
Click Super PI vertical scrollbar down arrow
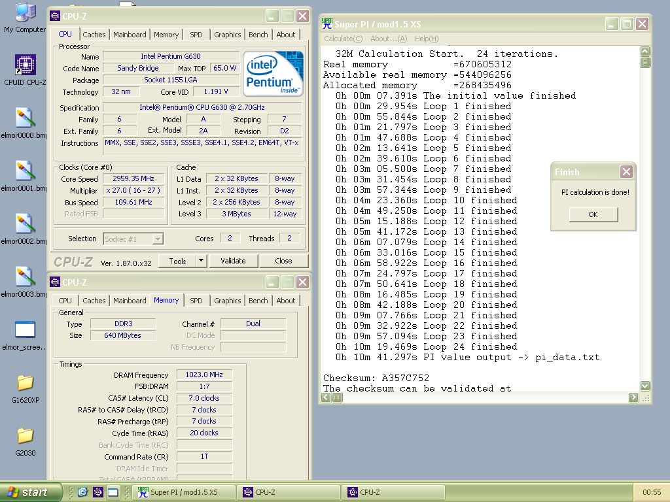(644, 386)
